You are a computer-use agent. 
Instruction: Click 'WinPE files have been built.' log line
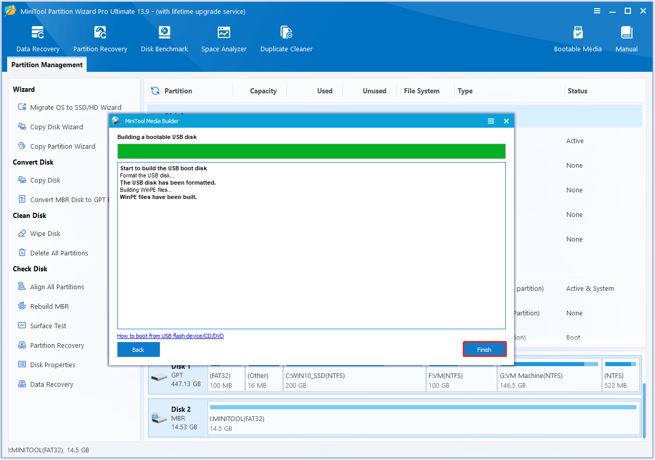click(158, 197)
